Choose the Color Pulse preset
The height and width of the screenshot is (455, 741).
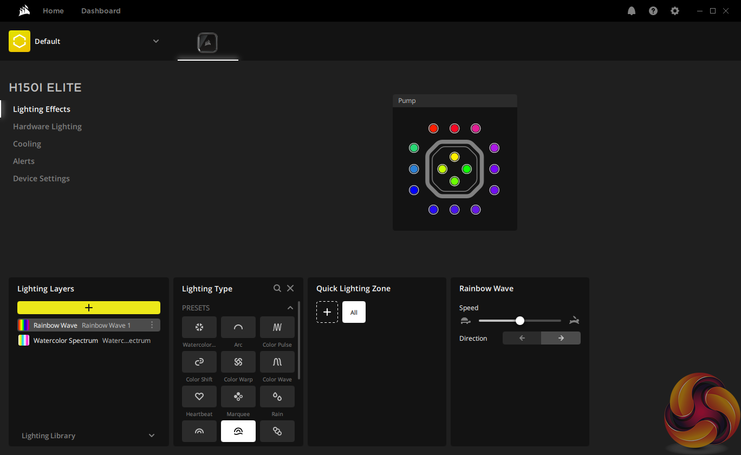click(277, 327)
